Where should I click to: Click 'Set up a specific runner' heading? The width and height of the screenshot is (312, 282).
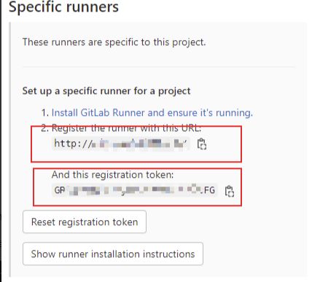point(106,91)
